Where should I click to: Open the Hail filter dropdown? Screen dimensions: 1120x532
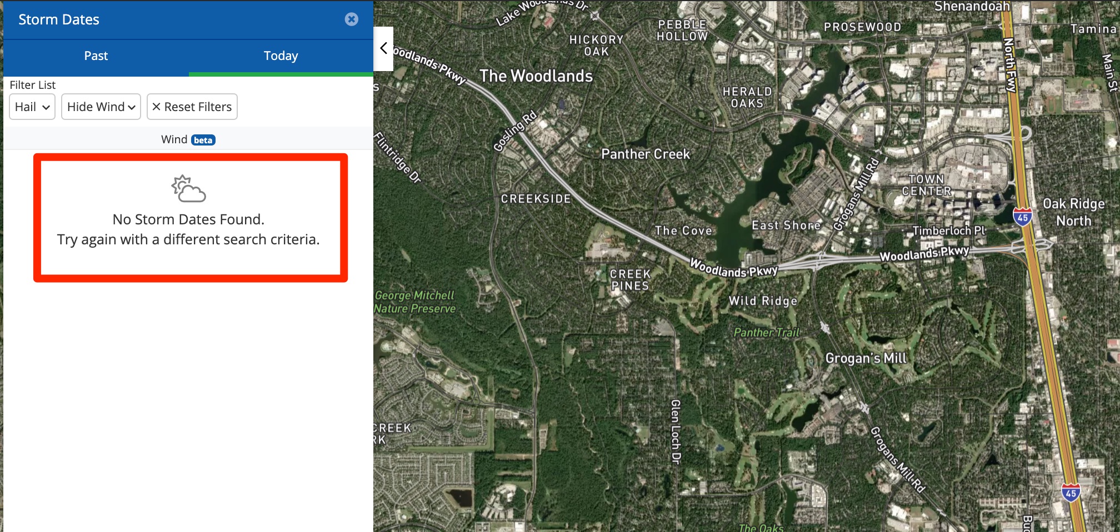pyautogui.click(x=32, y=107)
